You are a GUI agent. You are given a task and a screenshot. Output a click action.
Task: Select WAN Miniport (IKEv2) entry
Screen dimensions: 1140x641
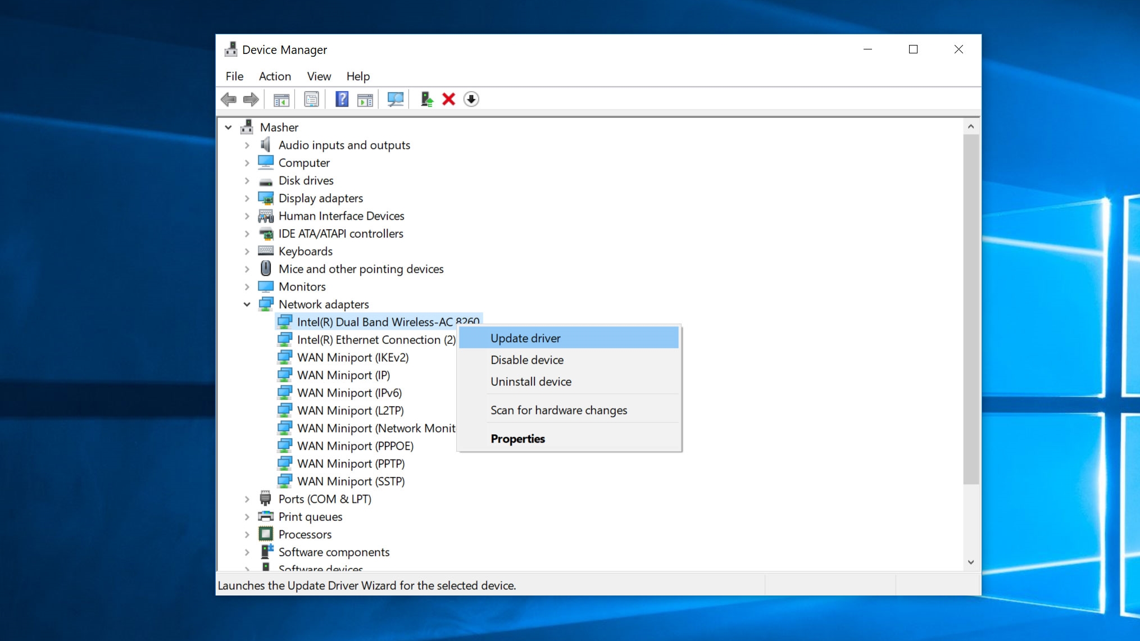(352, 357)
